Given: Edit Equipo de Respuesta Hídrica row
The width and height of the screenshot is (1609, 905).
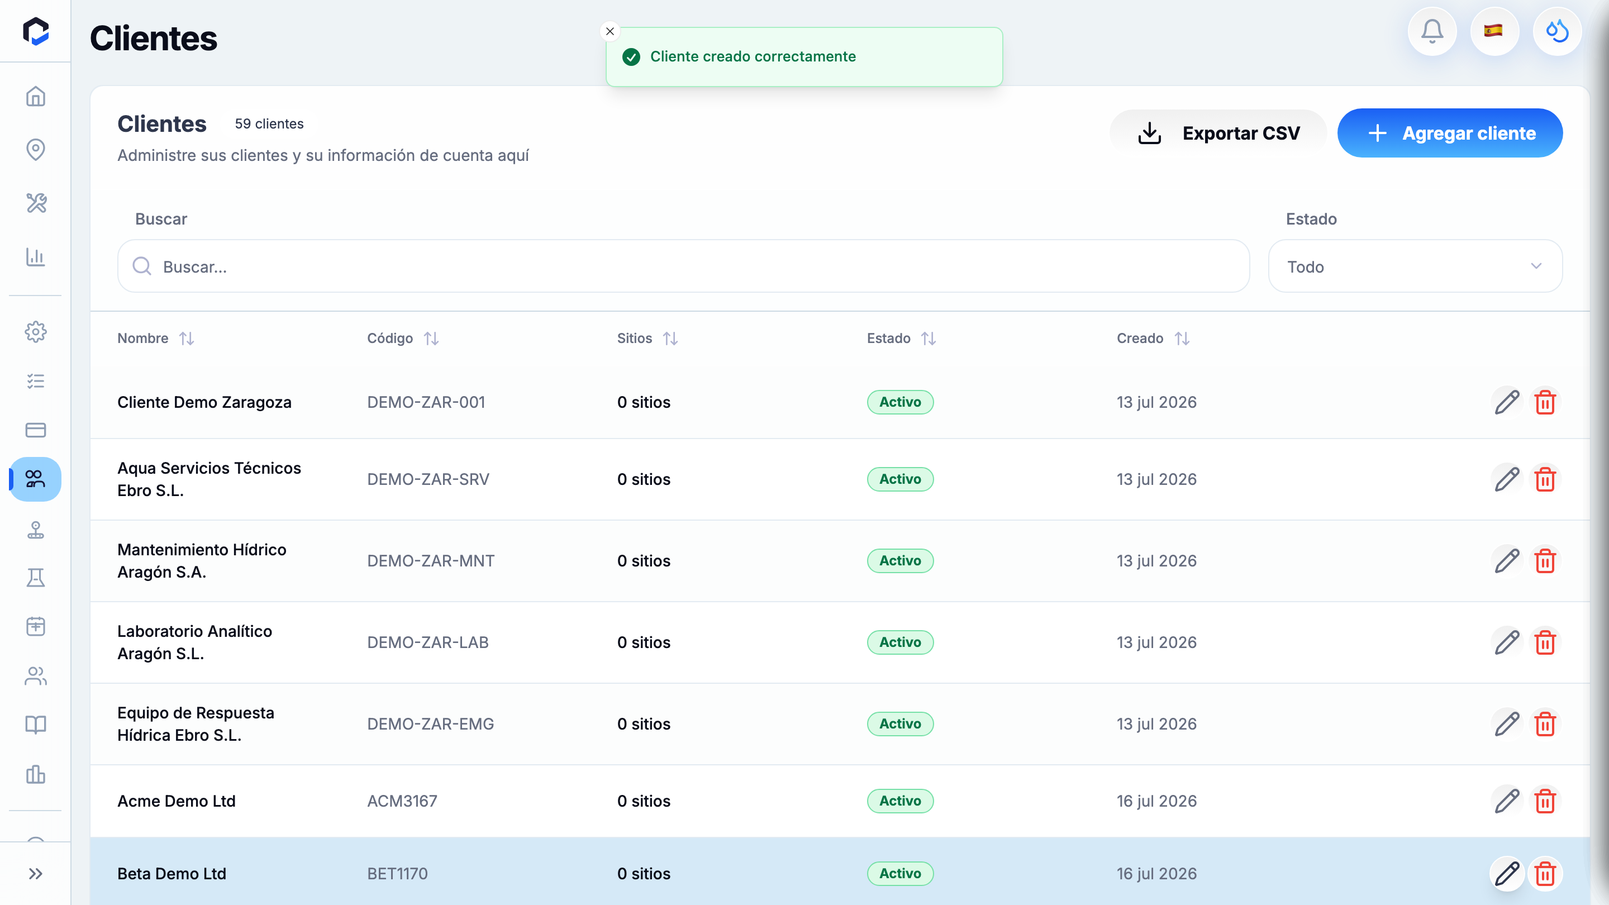Looking at the screenshot, I should pyautogui.click(x=1507, y=724).
